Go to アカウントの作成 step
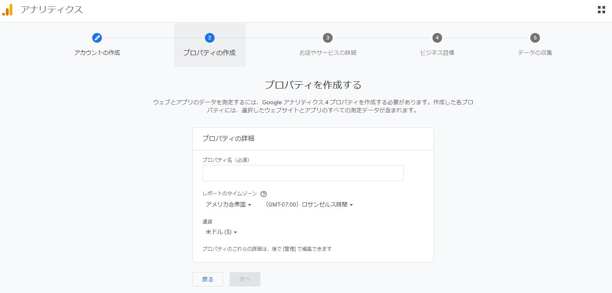Viewport: 612px width, 293px height. 97,53
